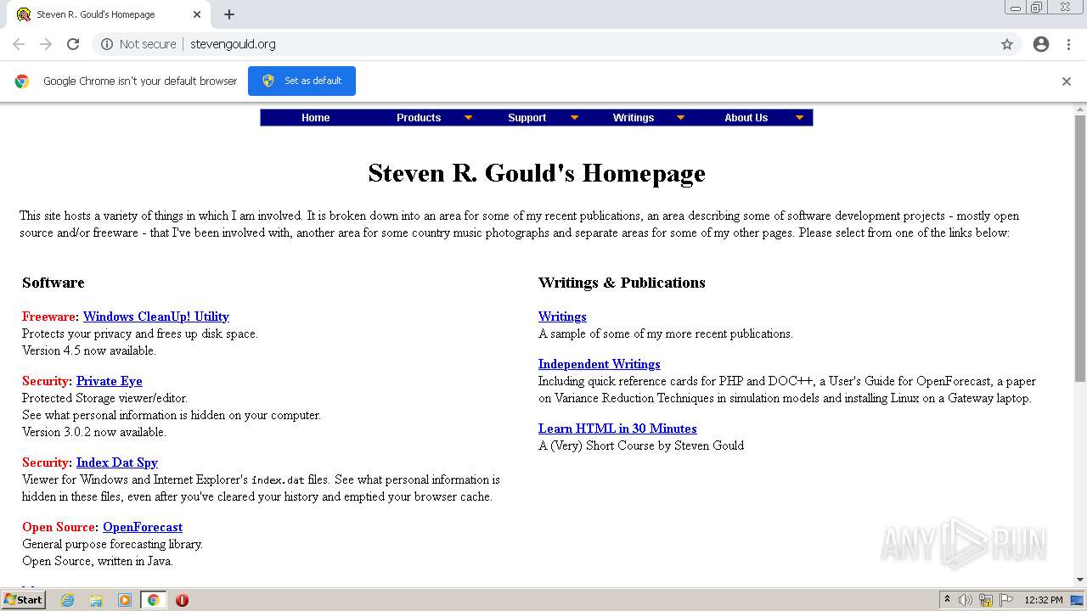Open the Windows CleanUp! Utility link
The width and height of the screenshot is (1087, 611).
pos(156,317)
